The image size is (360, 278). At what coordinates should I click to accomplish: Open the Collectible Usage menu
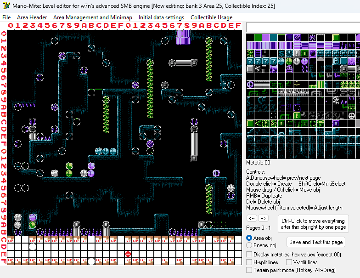[x=211, y=17]
